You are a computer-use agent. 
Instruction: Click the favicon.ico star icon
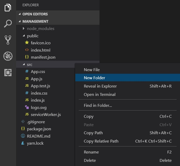point(27,43)
